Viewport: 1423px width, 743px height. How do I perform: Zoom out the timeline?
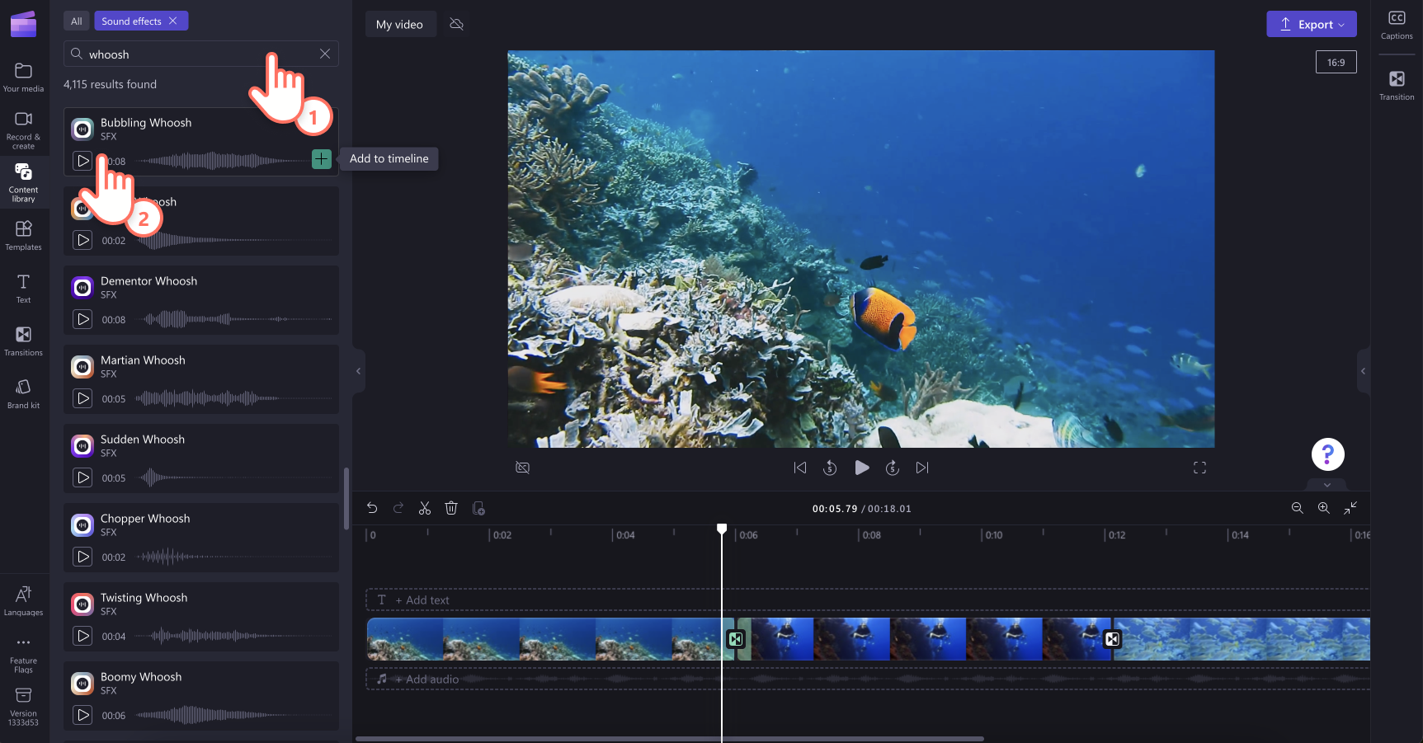pos(1298,508)
